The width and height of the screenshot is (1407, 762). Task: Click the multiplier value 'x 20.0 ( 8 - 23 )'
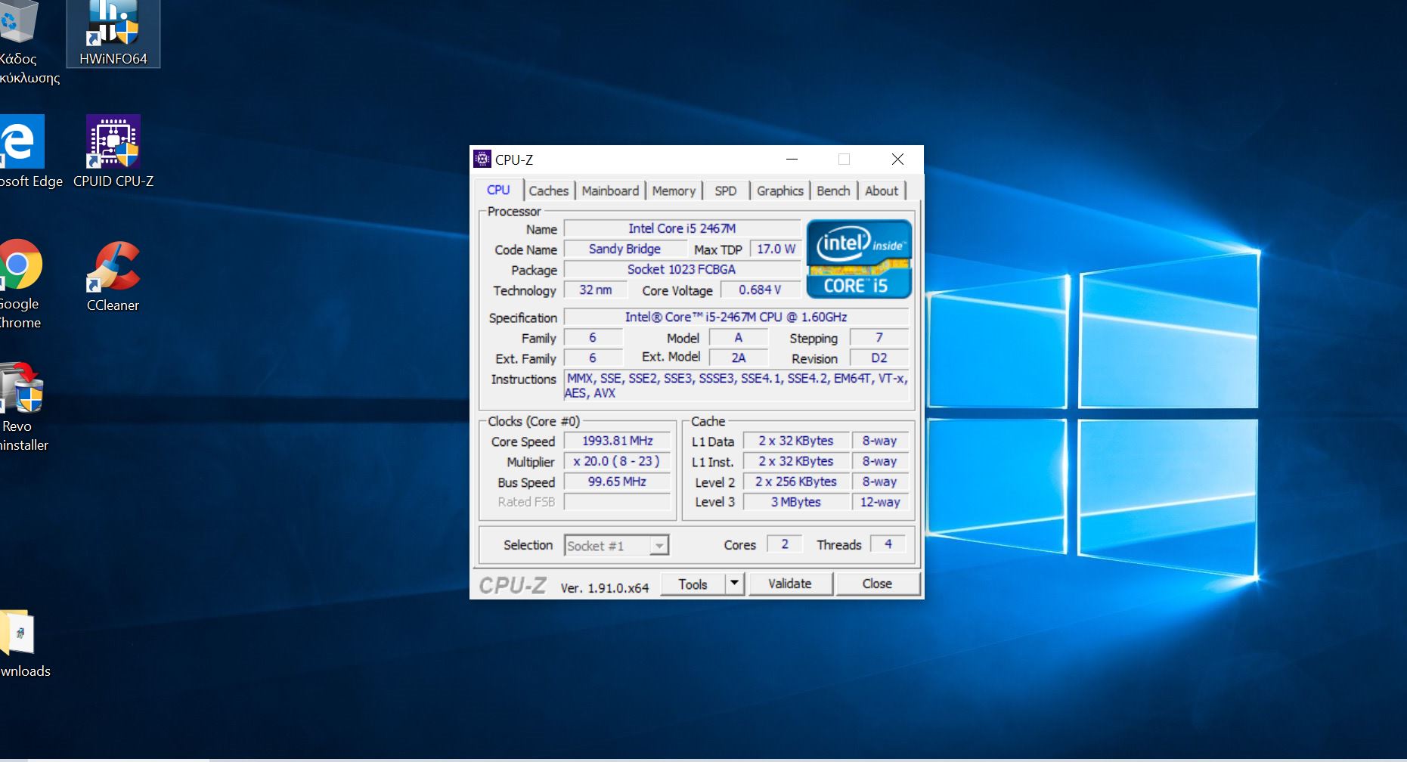(617, 461)
